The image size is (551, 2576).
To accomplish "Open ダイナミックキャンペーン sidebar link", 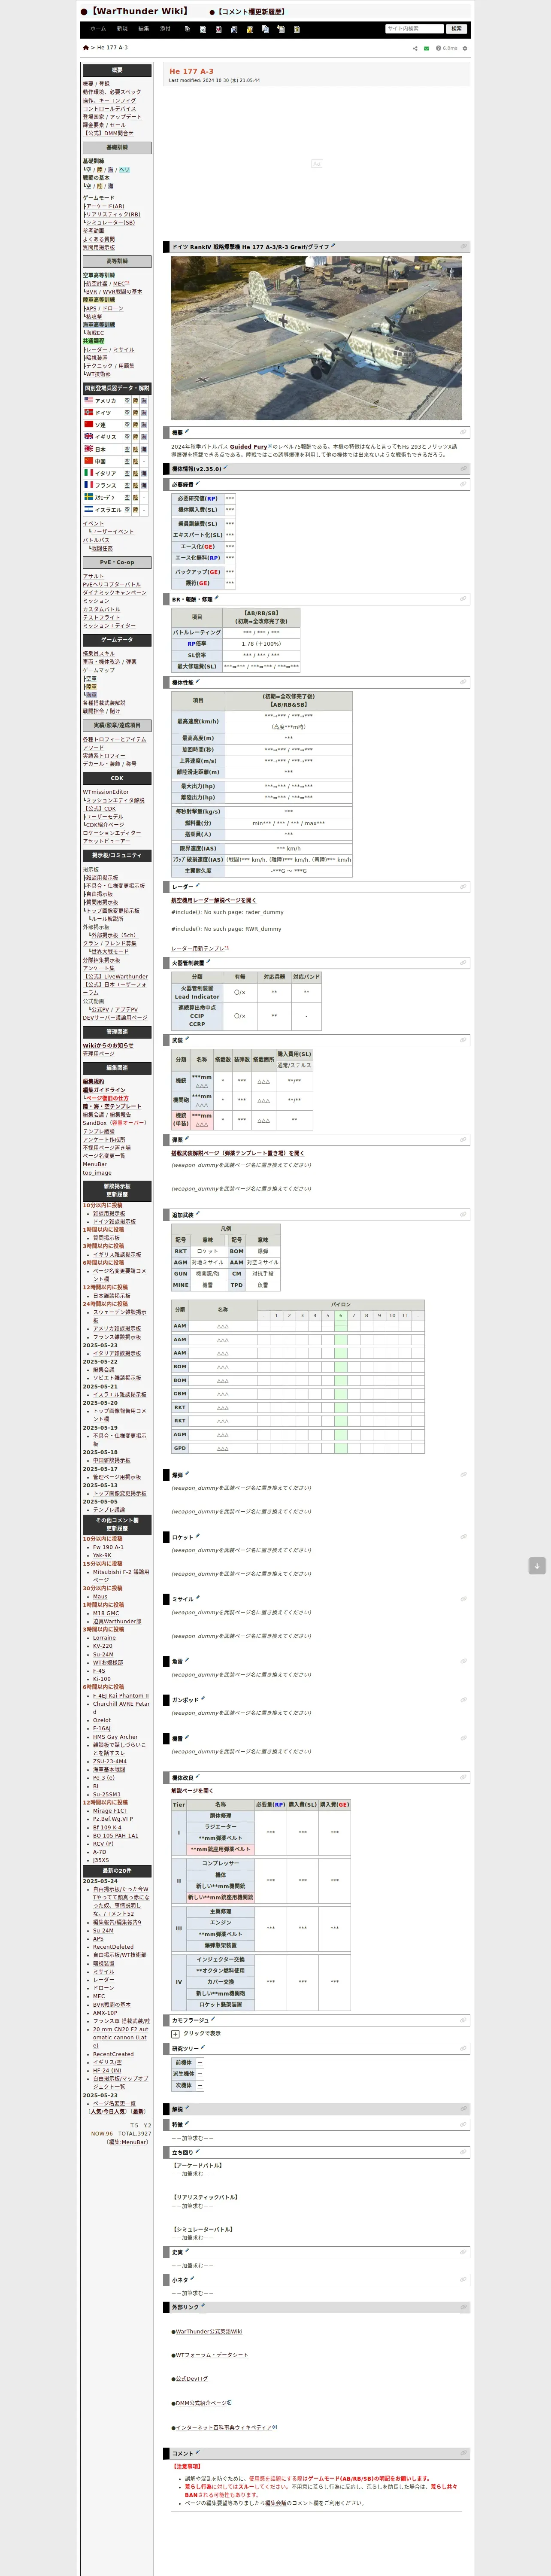I will click(115, 592).
